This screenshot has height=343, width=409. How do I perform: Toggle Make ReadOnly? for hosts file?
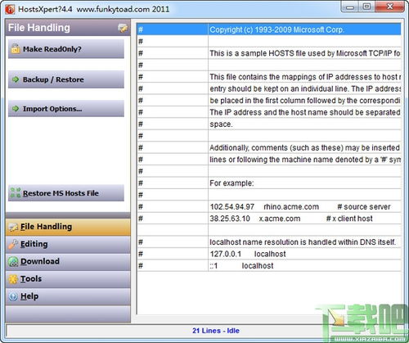tap(66, 49)
